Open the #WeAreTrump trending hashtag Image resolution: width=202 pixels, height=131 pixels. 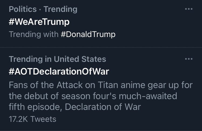point(39,22)
